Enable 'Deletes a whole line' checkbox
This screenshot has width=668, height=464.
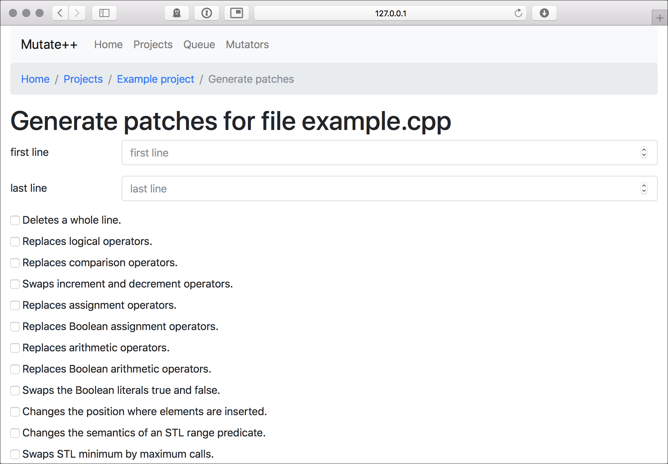15,220
